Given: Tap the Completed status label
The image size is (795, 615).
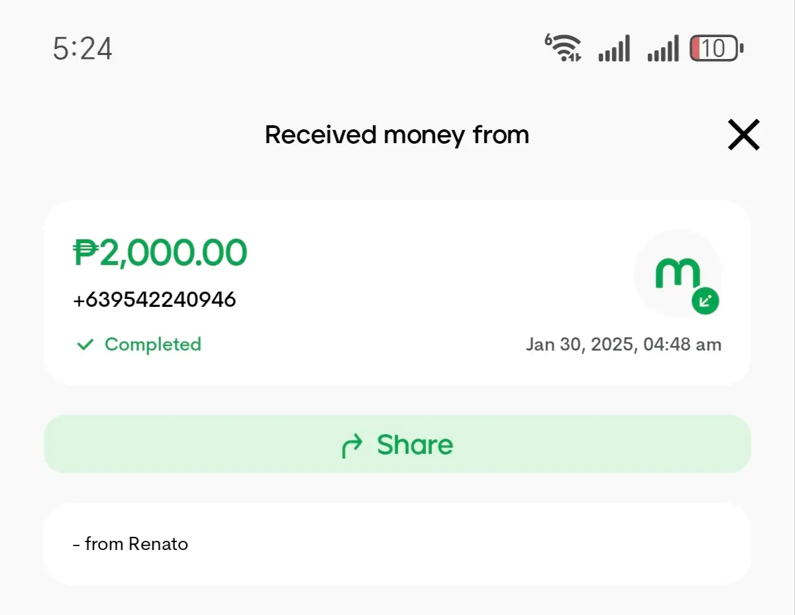Looking at the screenshot, I should [153, 345].
